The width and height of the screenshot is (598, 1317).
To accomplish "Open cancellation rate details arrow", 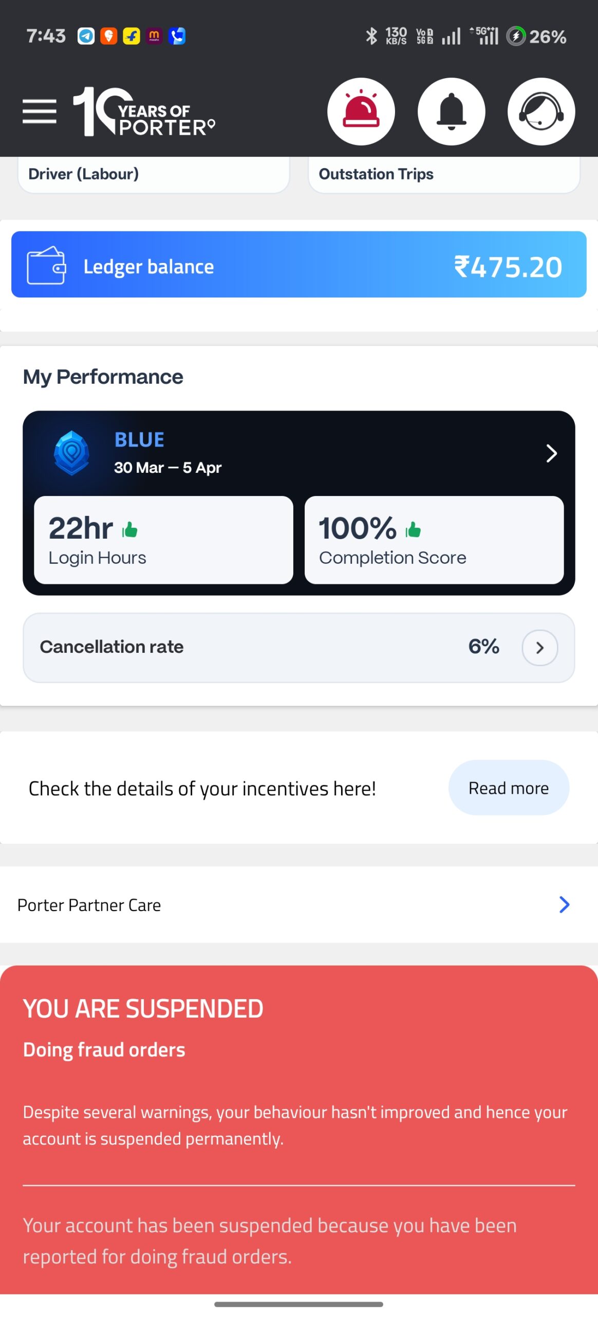I will [539, 647].
